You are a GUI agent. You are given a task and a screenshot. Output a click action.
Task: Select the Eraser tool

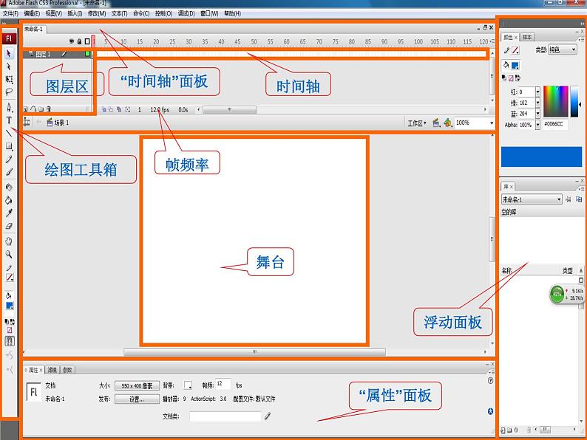[x=9, y=226]
